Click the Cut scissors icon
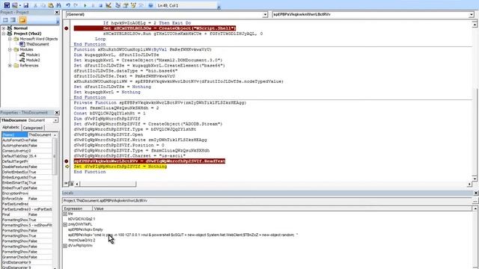The height and width of the screenshot is (269, 479). (x=36, y=5)
